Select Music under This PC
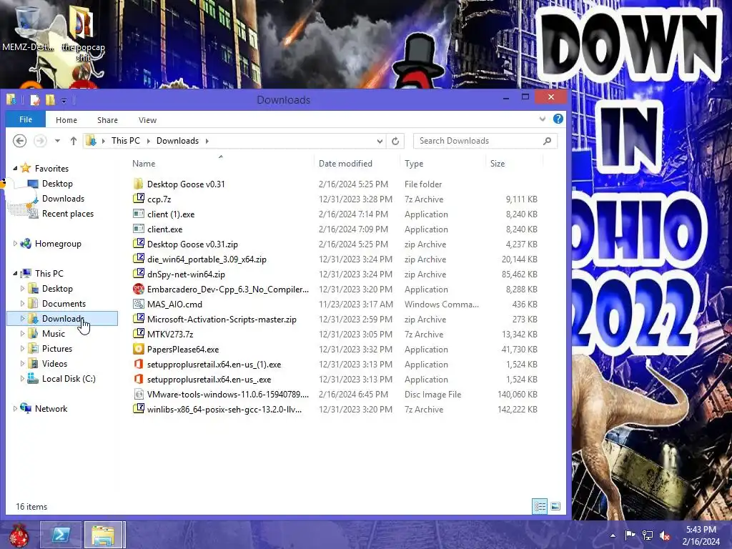Image resolution: width=732 pixels, height=549 pixels. 53,333
